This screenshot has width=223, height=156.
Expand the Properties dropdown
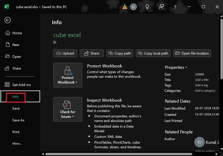coord(176,67)
